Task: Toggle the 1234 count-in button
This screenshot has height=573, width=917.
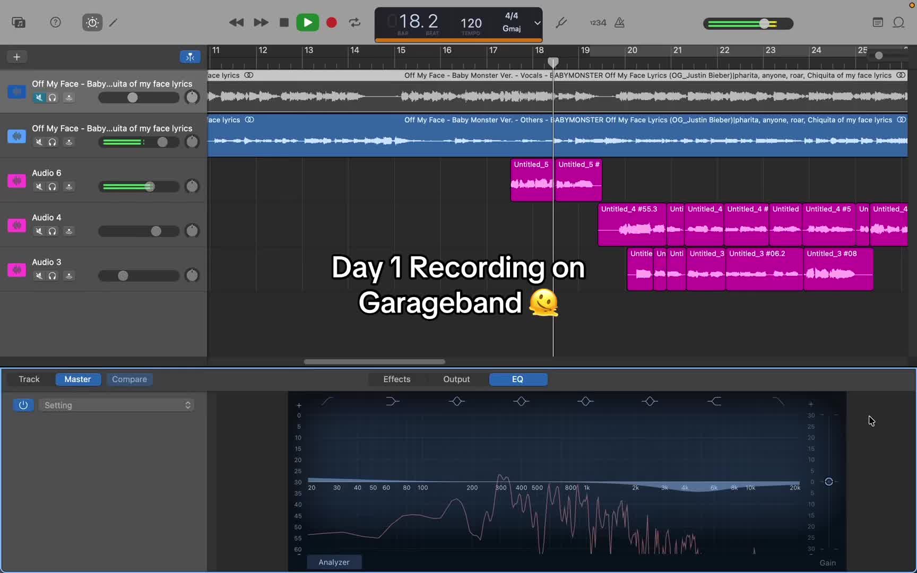Action: pyautogui.click(x=598, y=23)
